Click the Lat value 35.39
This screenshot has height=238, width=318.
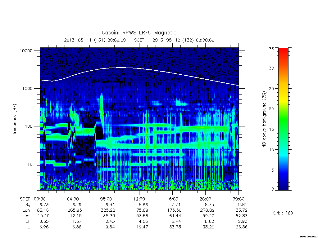109,216
